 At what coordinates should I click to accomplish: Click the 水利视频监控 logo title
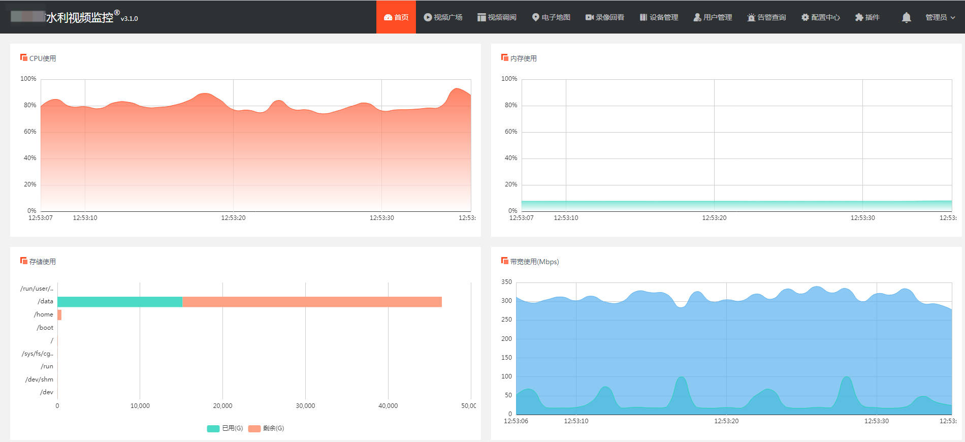(80, 17)
